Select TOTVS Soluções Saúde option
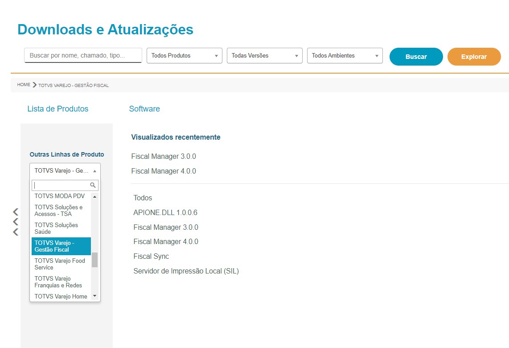Viewport: 509px width, 348px height. tap(62, 228)
